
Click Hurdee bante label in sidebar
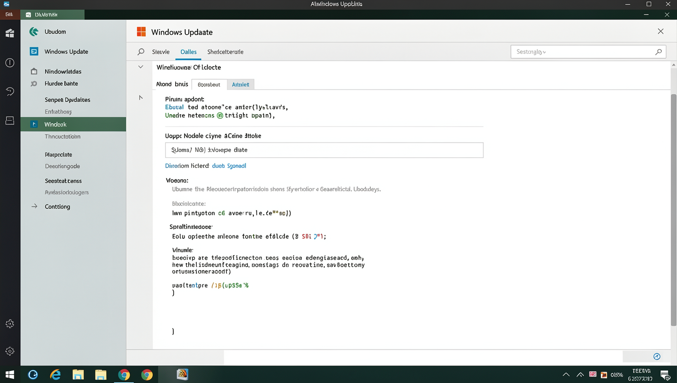(x=61, y=84)
